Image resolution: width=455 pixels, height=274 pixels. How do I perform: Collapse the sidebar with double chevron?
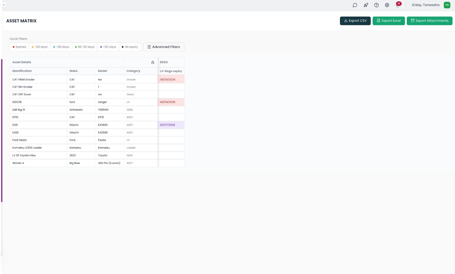4,5
